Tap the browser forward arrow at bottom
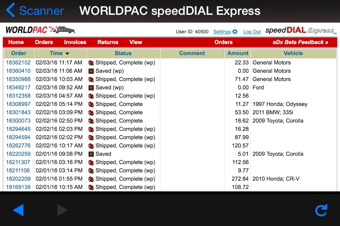The width and height of the screenshot is (340, 226). point(62,210)
